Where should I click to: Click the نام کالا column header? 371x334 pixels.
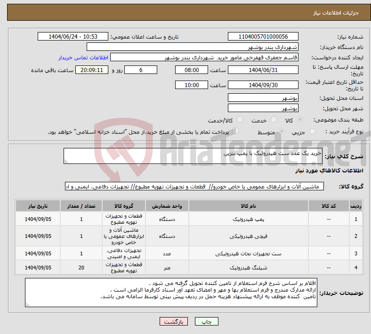pyautogui.click(x=249, y=206)
